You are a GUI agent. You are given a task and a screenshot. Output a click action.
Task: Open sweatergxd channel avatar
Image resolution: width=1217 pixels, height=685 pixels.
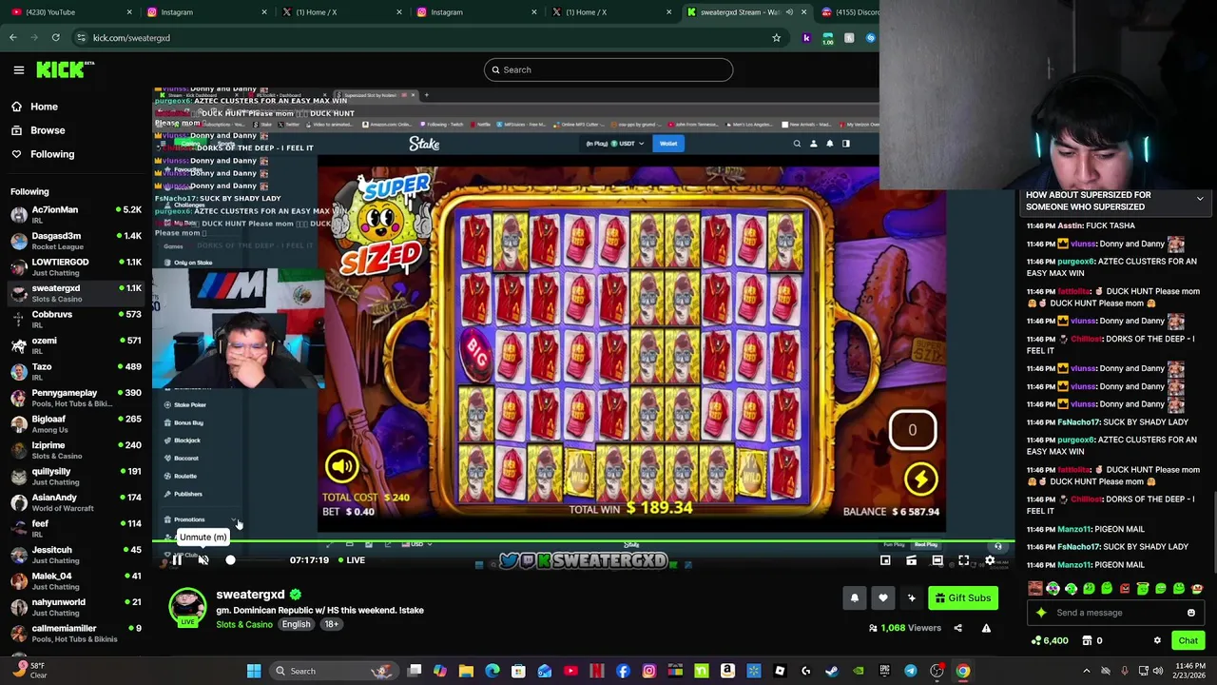pyautogui.click(x=187, y=607)
